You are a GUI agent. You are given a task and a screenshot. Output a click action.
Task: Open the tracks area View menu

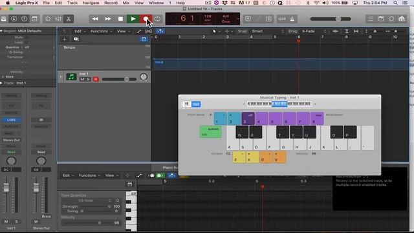click(124, 31)
